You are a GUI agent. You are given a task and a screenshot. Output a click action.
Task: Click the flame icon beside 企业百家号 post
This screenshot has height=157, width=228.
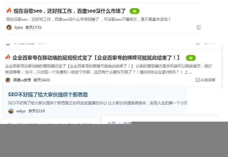point(8,57)
